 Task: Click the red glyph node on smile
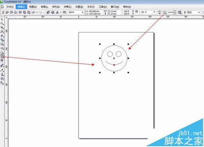[x=114, y=65]
